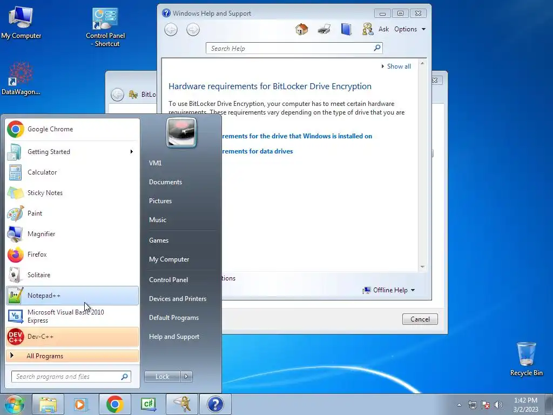Viewport: 553px width, 415px height.
Task: Click volume speaker in system tray
Action: 498,405
